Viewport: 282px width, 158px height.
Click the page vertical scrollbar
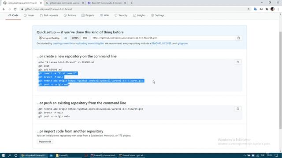[280, 80]
